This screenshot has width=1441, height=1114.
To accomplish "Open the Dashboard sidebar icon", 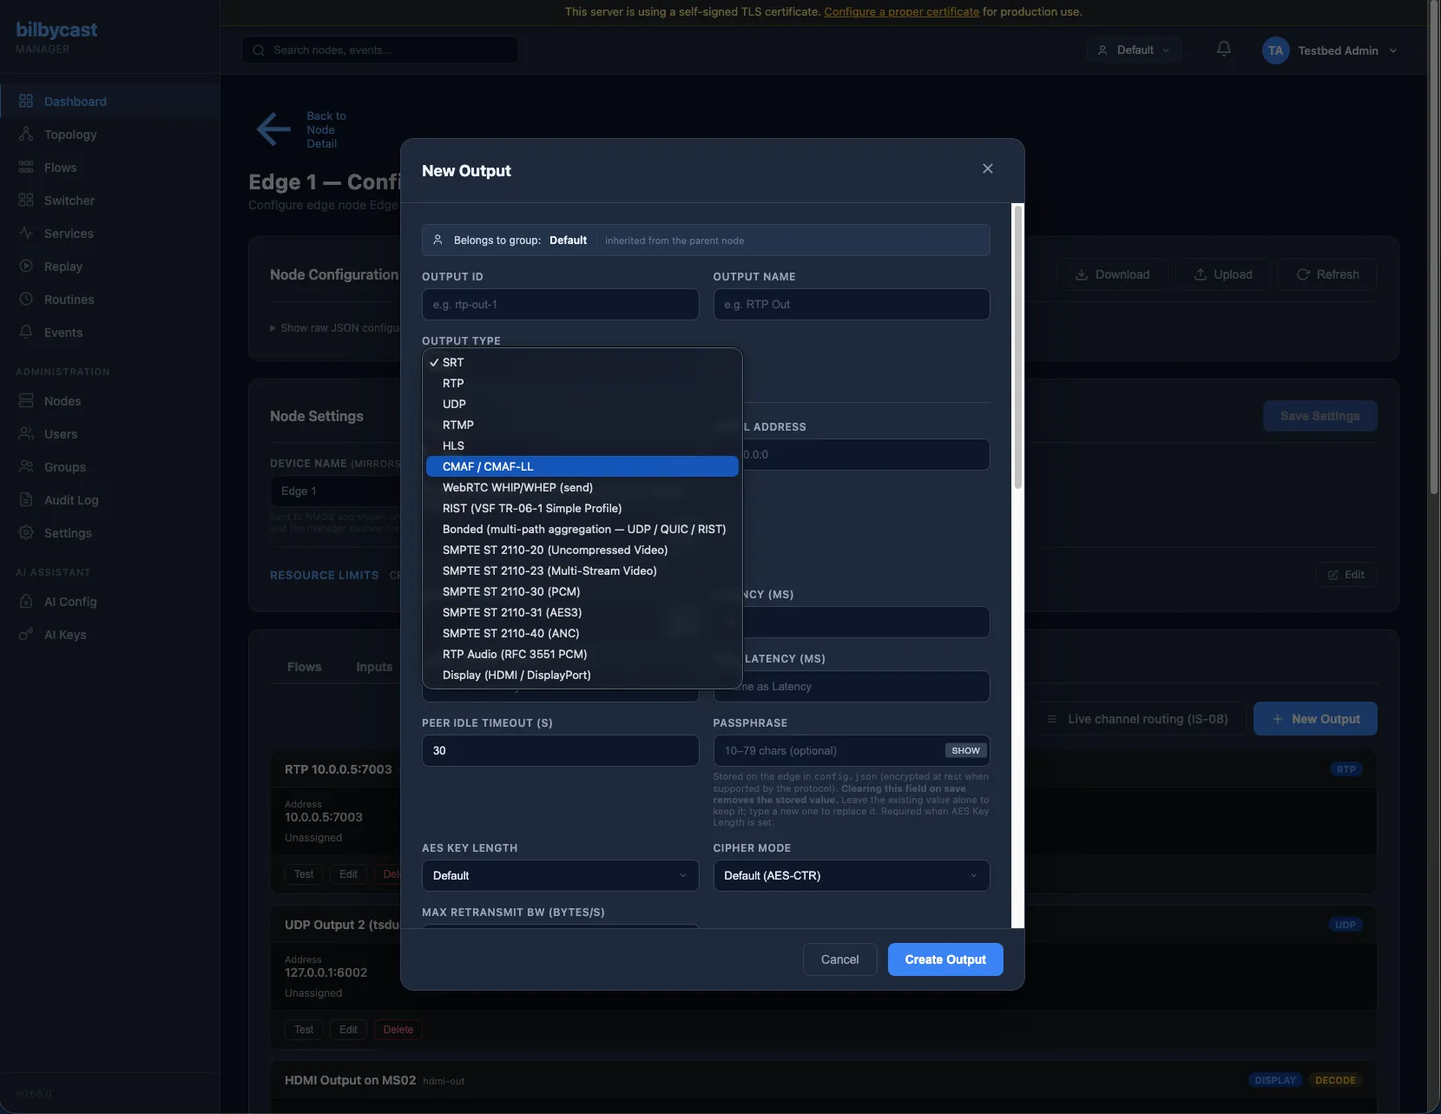I will (x=26, y=102).
